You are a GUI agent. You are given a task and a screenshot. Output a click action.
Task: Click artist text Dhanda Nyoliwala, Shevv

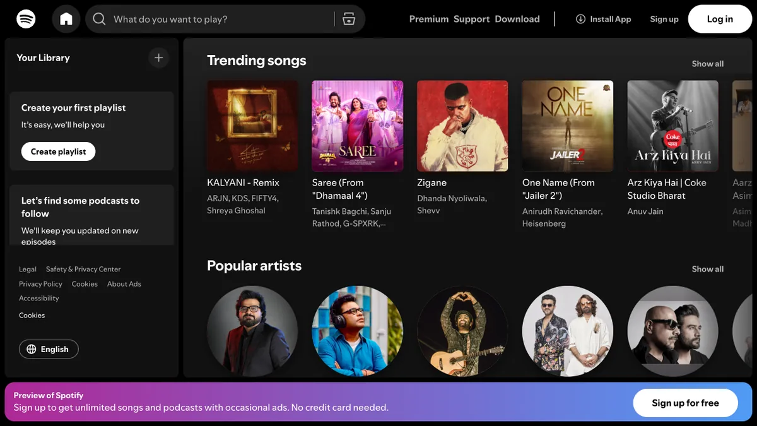[x=452, y=204]
